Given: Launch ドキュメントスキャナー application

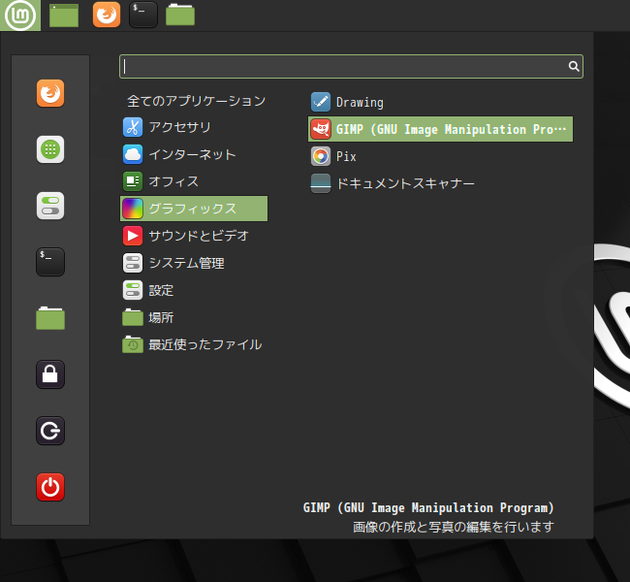Looking at the screenshot, I should [440, 183].
